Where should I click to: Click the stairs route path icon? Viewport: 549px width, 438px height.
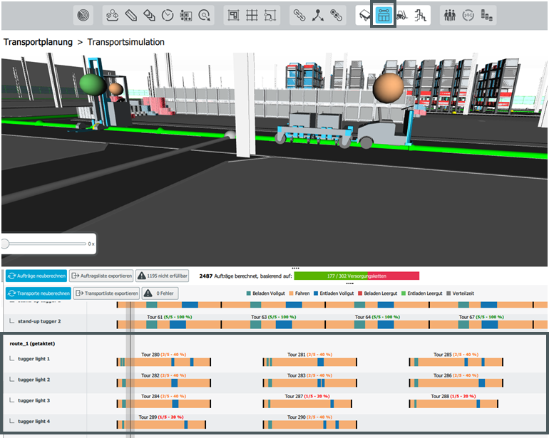[420, 16]
